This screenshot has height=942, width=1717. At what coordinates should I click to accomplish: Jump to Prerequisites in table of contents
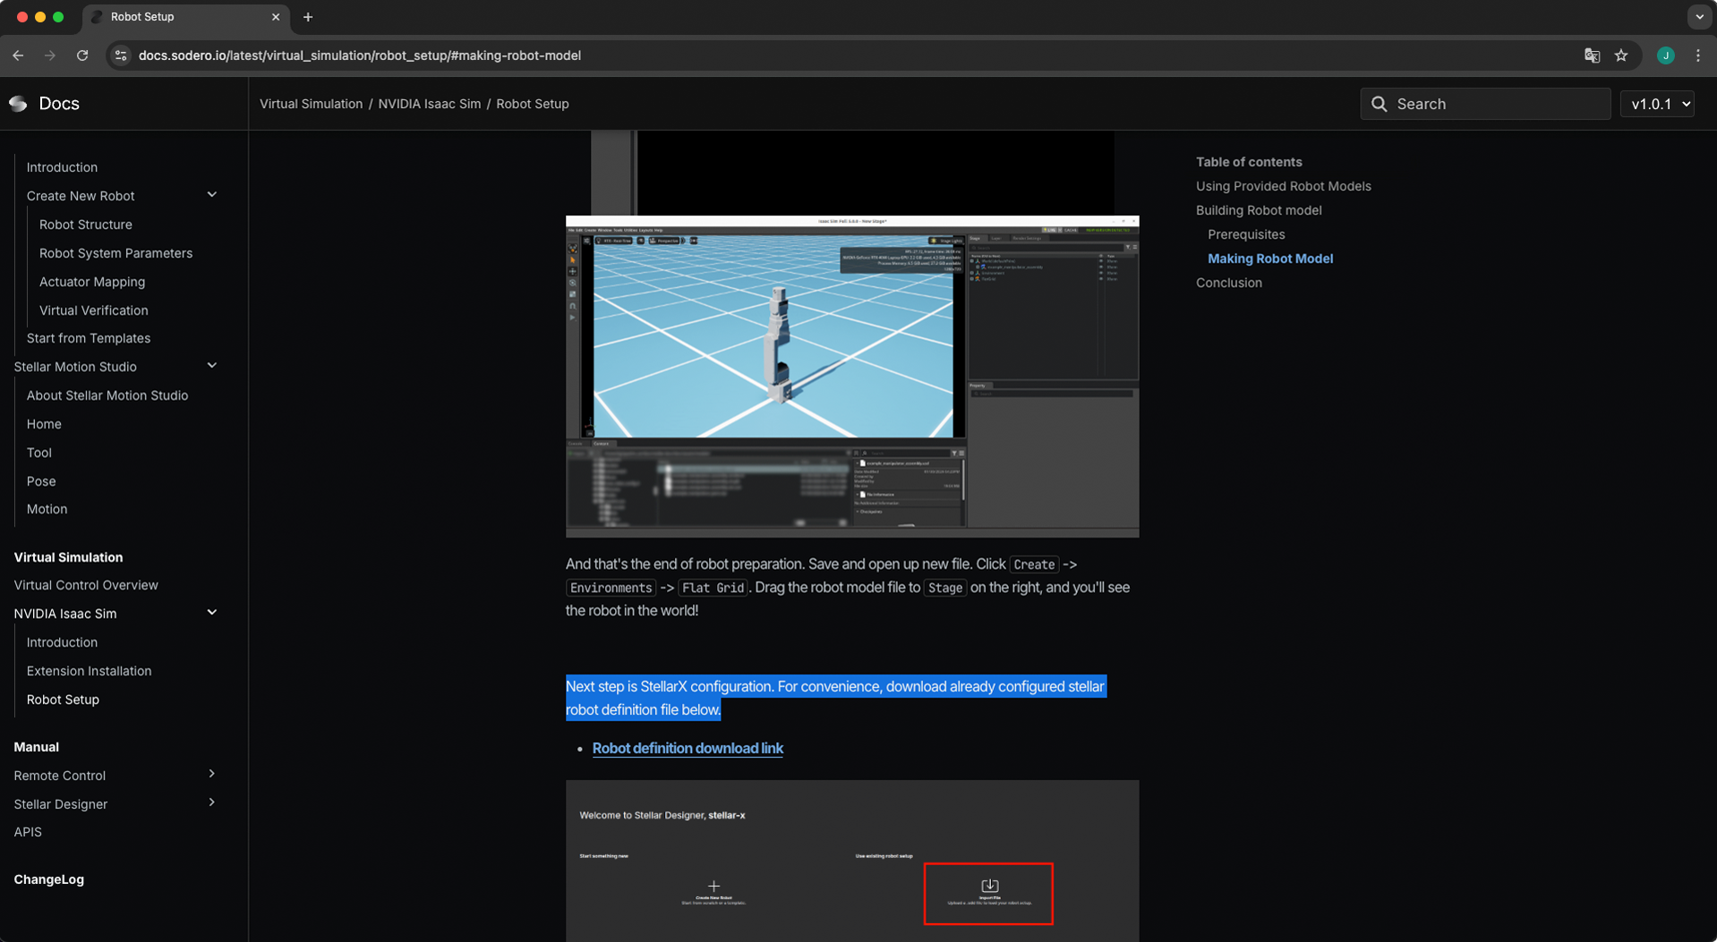click(x=1246, y=234)
